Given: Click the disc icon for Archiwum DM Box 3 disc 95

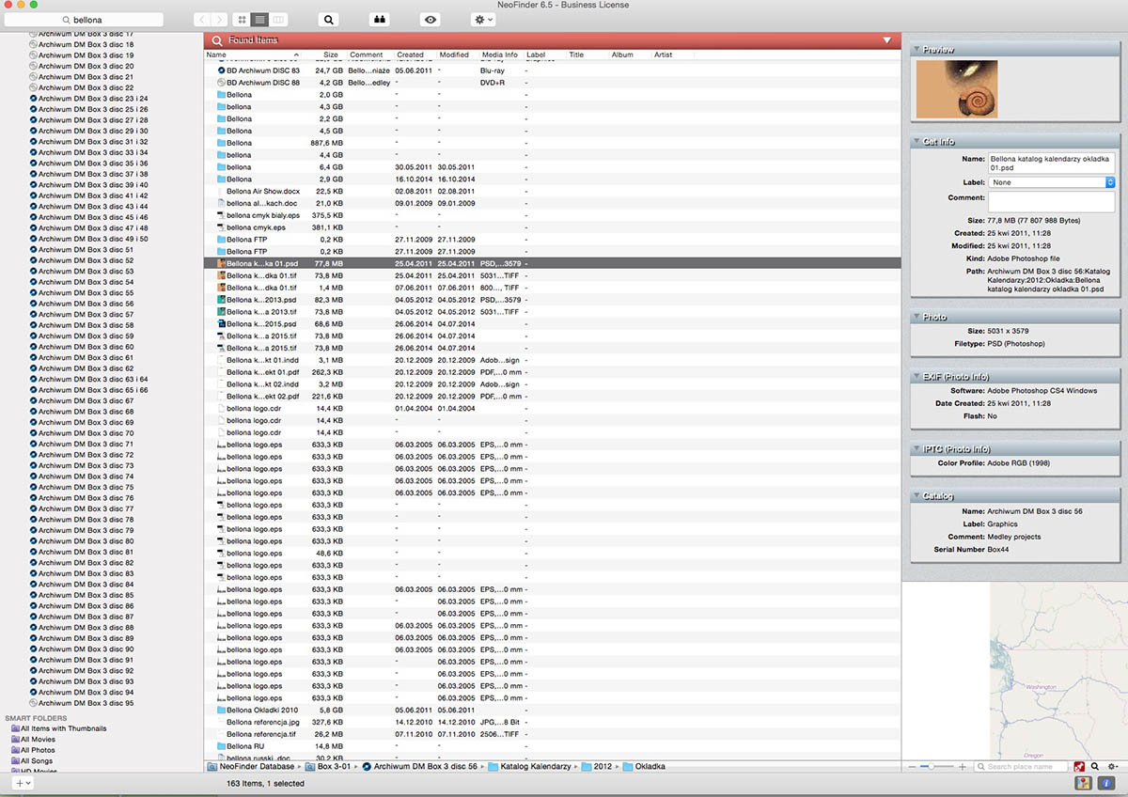Looking at the screenshot, I should coord(33,703).
